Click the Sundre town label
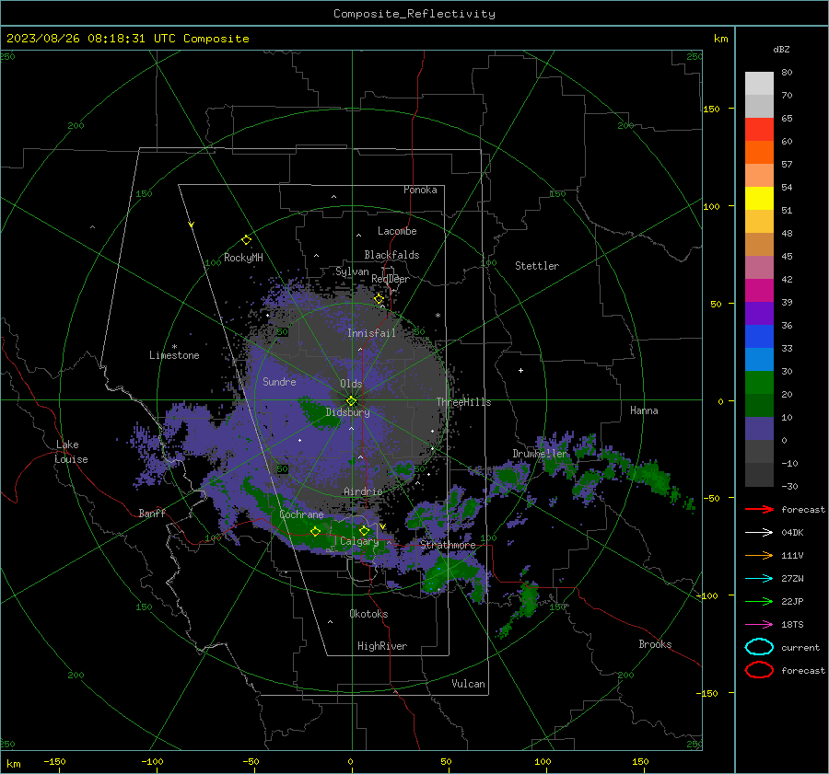This screenshot has height=774, width=829. click(279, 382)
